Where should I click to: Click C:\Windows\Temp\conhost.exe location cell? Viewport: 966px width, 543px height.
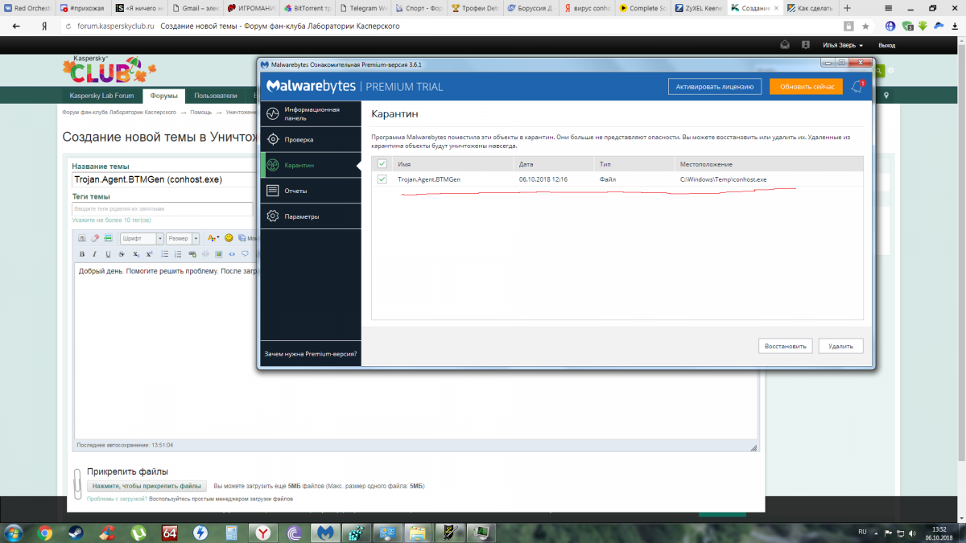[724, 179]
